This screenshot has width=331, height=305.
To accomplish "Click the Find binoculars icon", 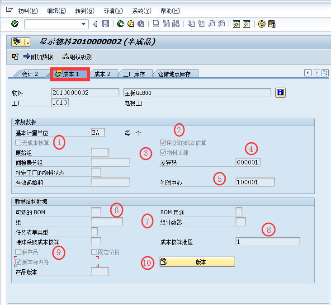I will [x=166, y=24].
